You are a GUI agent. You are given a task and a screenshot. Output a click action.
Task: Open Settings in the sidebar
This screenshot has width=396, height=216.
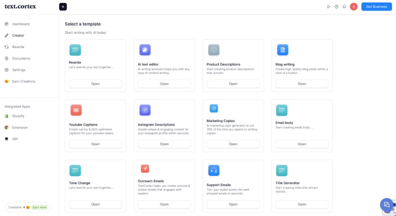(19, 70)
